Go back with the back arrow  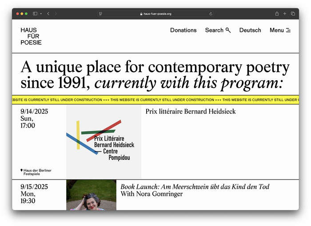point(48,14)
